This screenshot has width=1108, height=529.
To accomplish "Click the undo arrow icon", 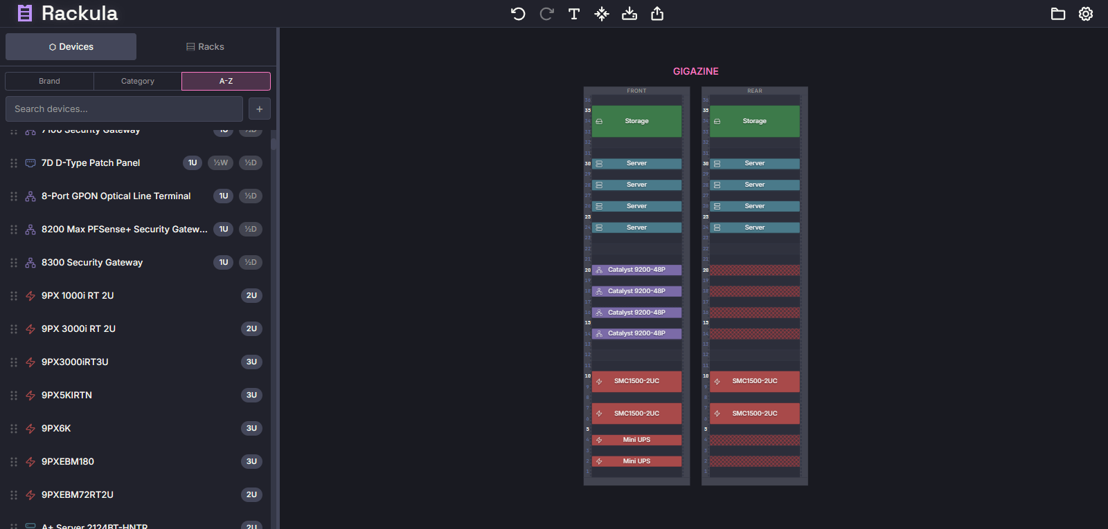I will pyautogui.click(x=518, y=14).
